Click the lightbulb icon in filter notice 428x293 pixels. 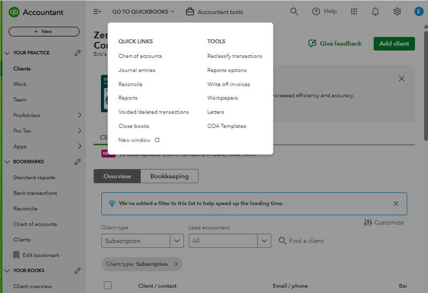pos(112,204)
